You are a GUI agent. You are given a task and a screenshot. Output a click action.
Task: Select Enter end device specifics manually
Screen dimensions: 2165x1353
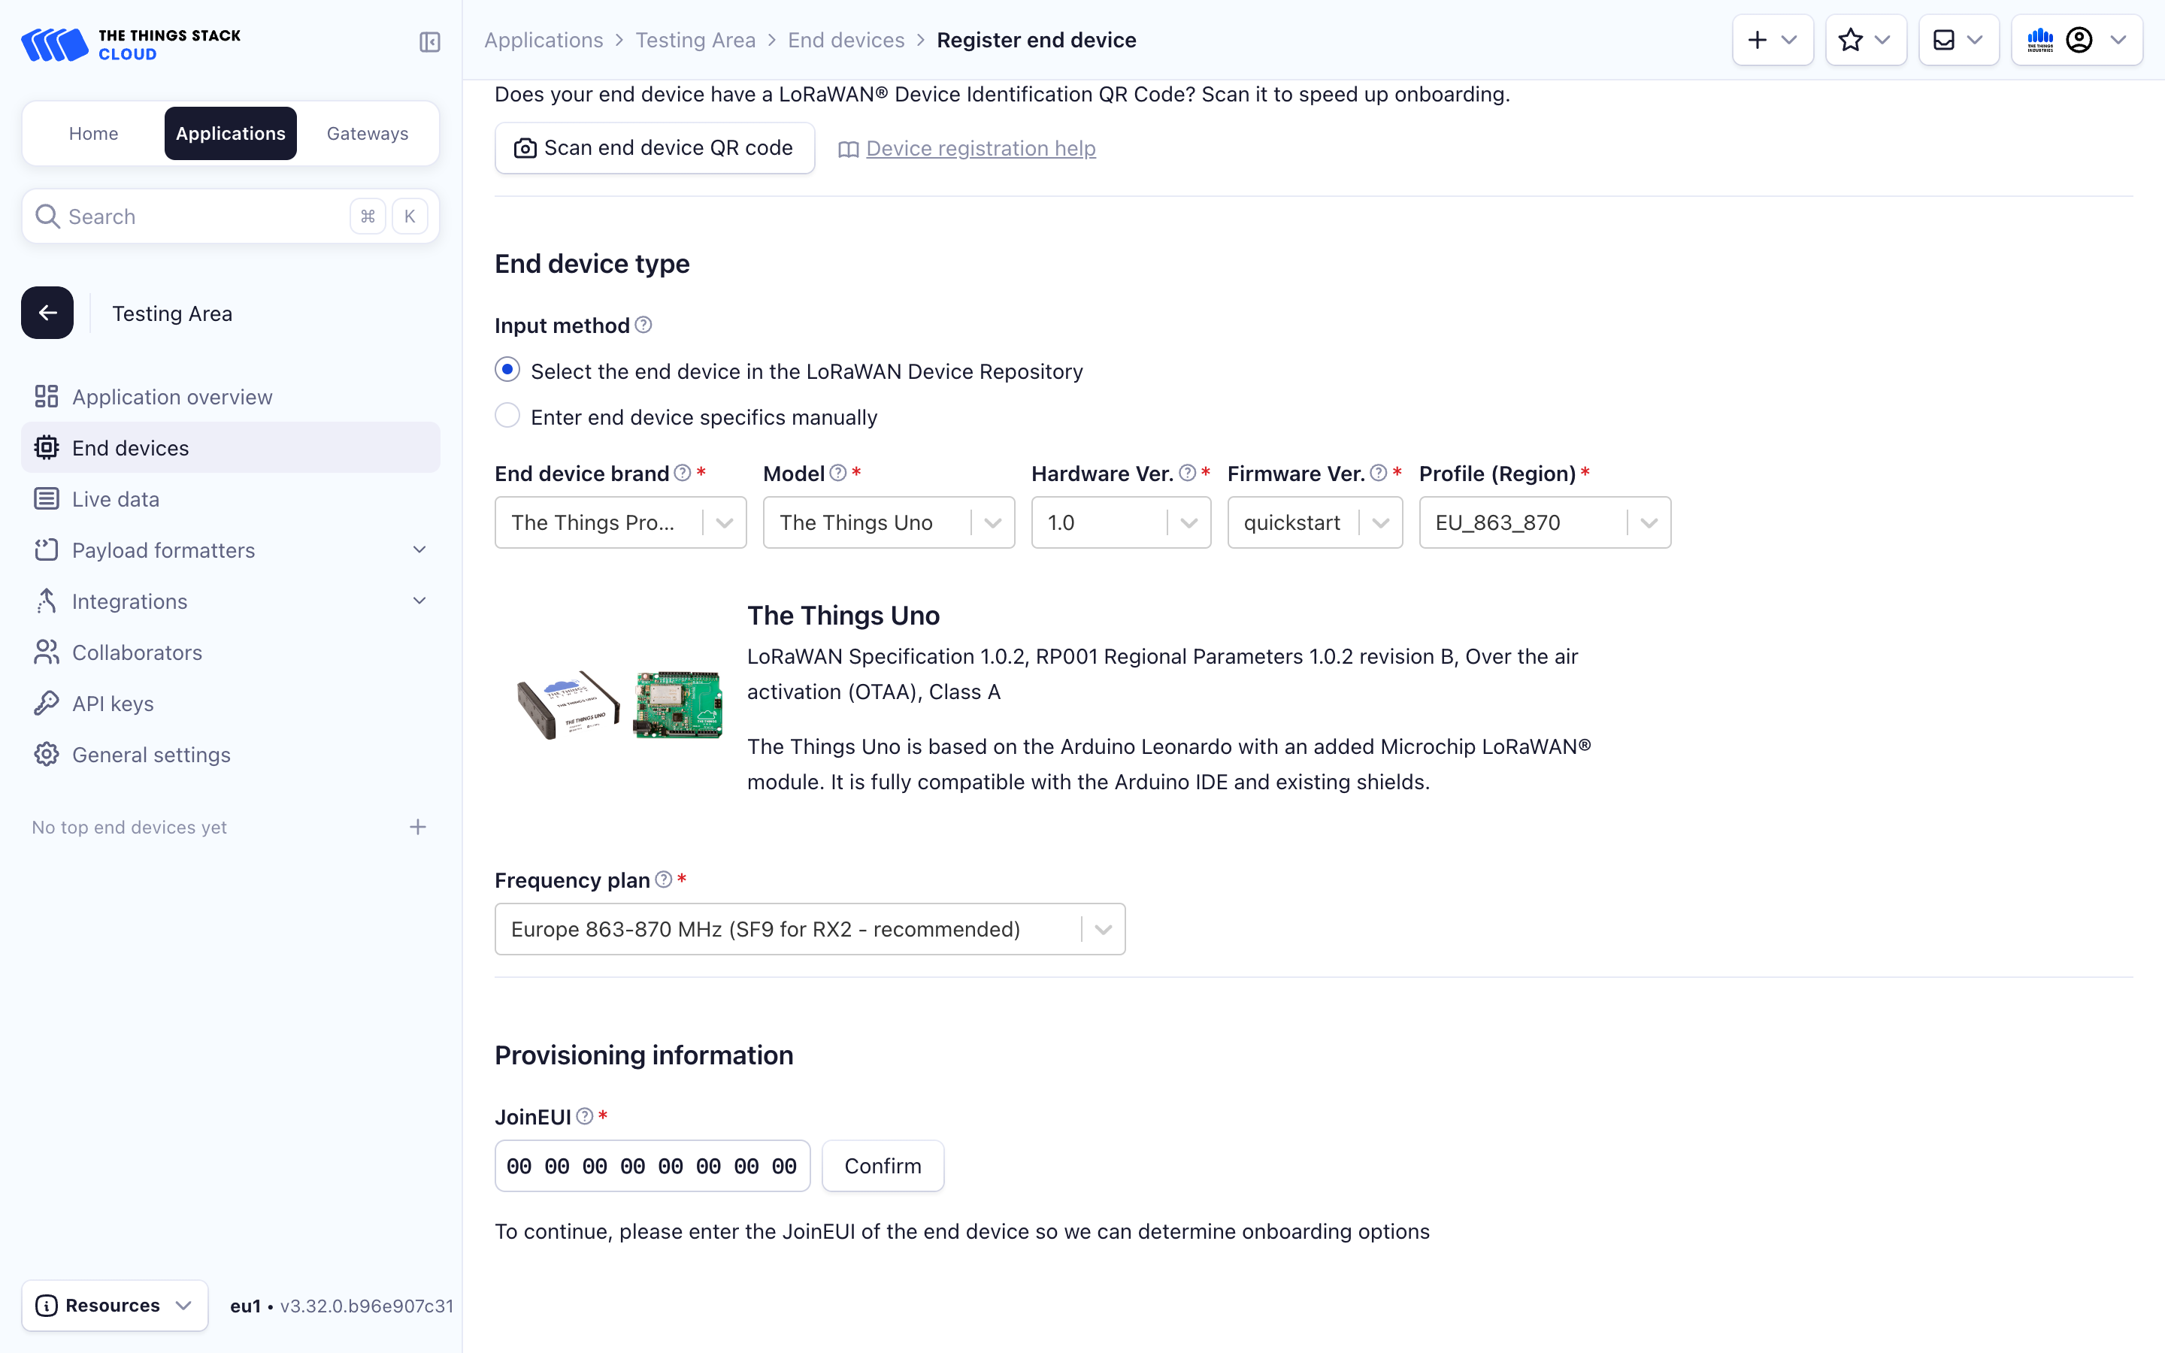pyautogui.click(x=507, y=416)
